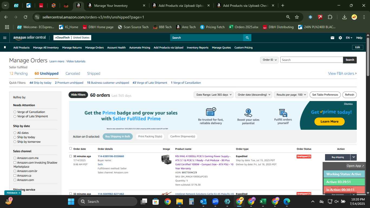Viewport: 370px width, 208px height.
Task: Select Verge of Late Shipment radio option
Action: pos(15,116)
